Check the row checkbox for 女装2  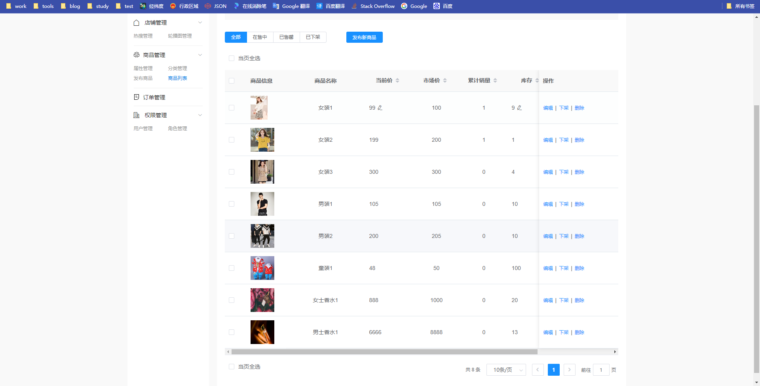click(x=232, y=140)
